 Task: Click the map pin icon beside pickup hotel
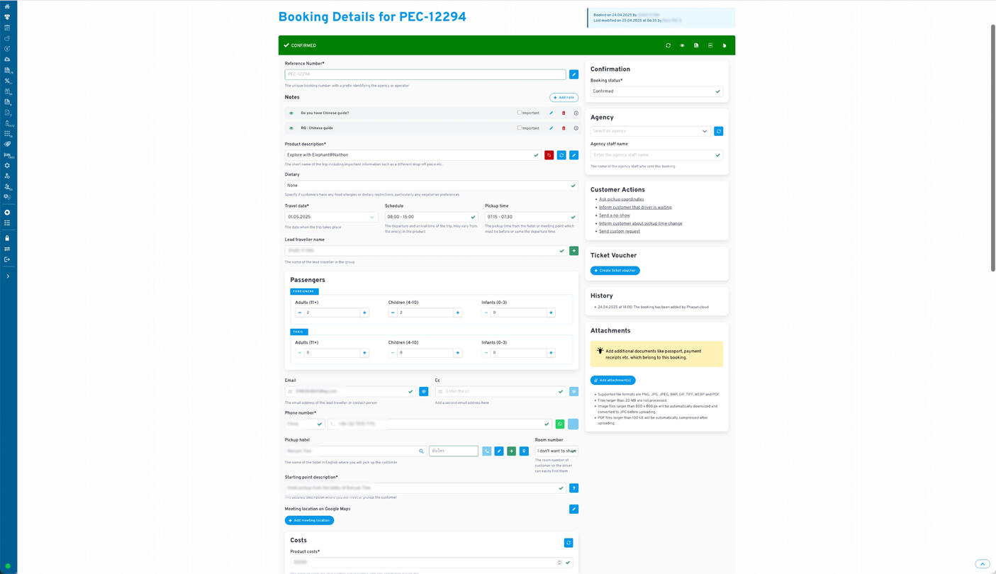click(524, 451)
